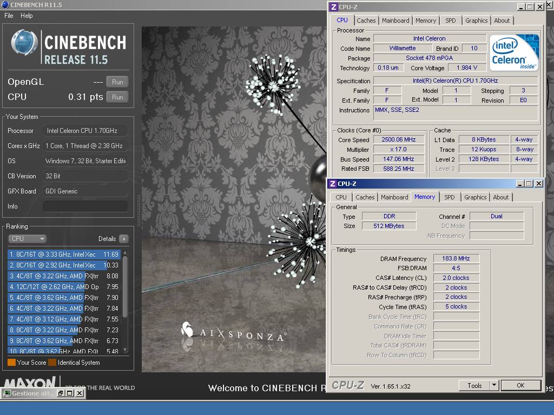Select ranking entry 8C/16T @ 2.92 GHz
This screenshot has height=415, width=554.
(x=64, y=265)
